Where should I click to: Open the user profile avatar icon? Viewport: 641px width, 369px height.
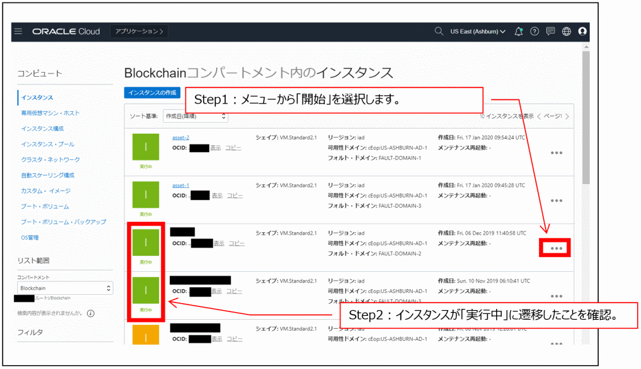(x=582, y=31)
